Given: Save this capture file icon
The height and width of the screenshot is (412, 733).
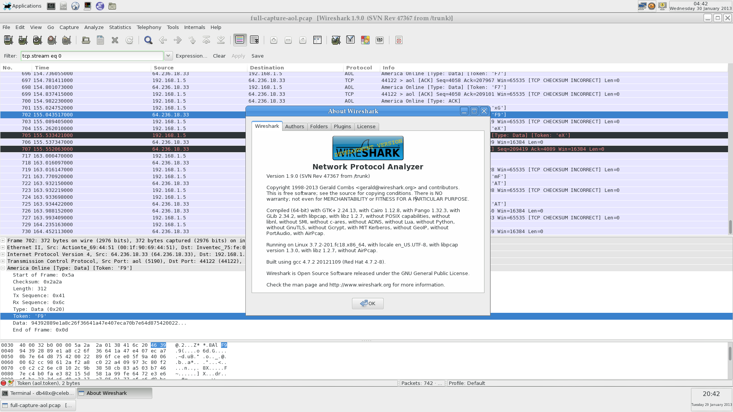Looking at the screenshot, I should pyautogui.click(x=100, y=40).
